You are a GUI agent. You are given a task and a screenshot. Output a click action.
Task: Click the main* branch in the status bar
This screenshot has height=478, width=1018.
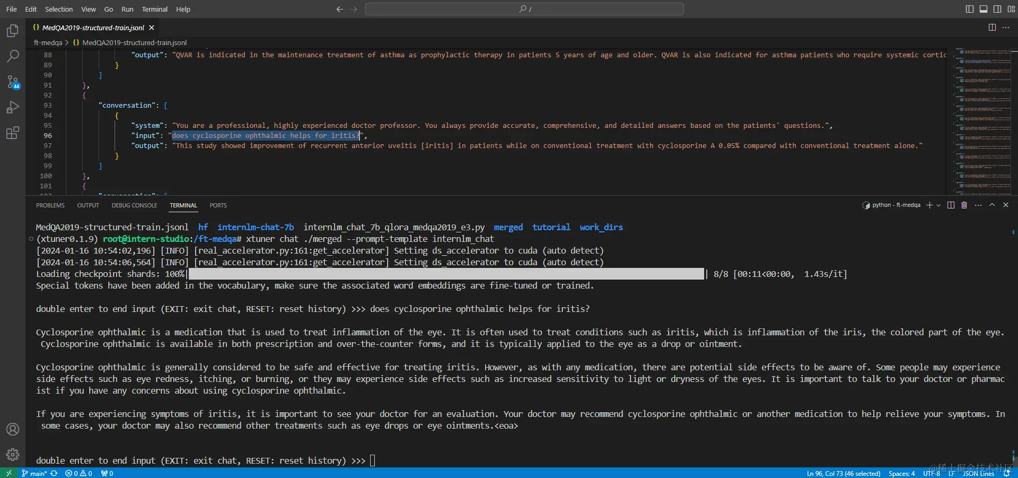(x=34, y=473)
